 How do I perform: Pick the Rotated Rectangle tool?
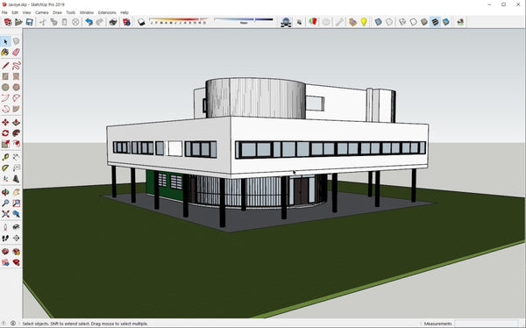click(16, 76)
